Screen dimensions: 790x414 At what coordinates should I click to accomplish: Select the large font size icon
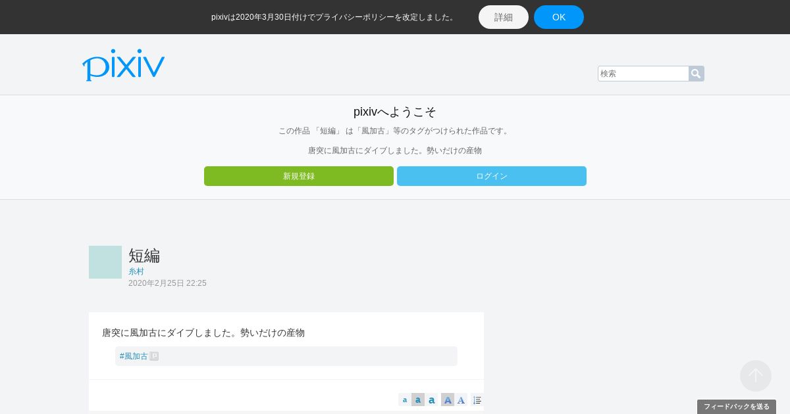point(431,400)
